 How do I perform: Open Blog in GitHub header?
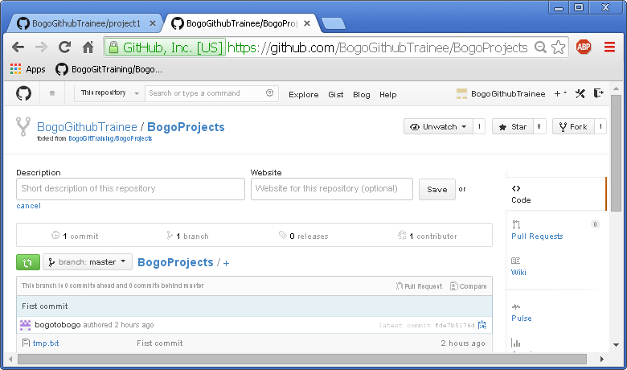click(x=362, y=95)
